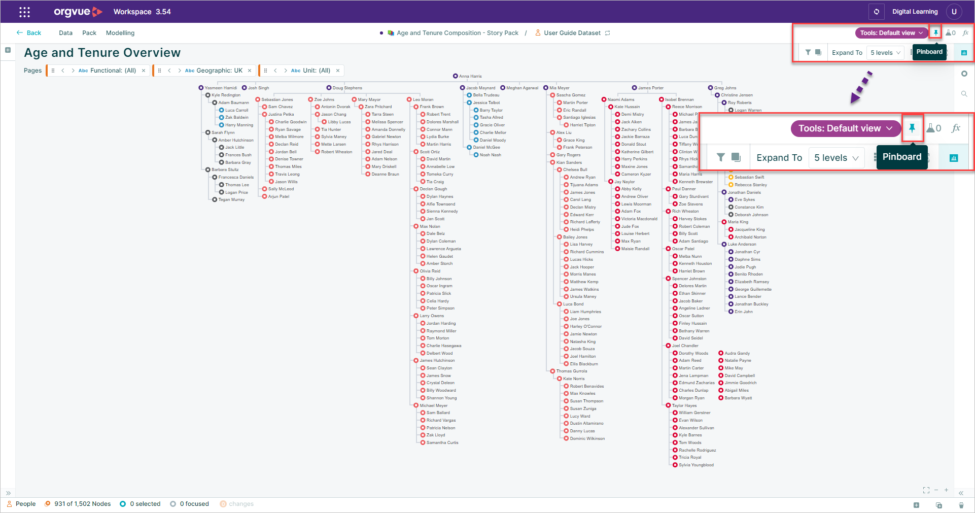975x513 pixels.
Task: Remove the Functional: (All) page filter
Action: pyautogui.click(x=144, y=71)
